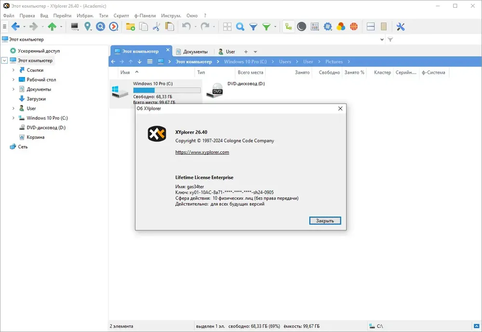Toggle dark mode moon icon
Image resolution: width=482 pixels, height=332 pixels.
302,27
